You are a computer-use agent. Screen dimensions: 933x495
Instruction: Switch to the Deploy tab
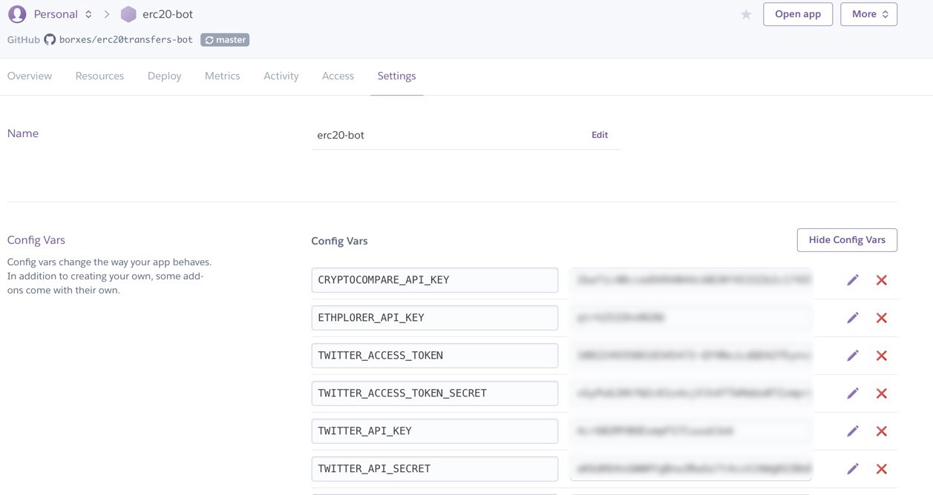[x=164, y=76]
